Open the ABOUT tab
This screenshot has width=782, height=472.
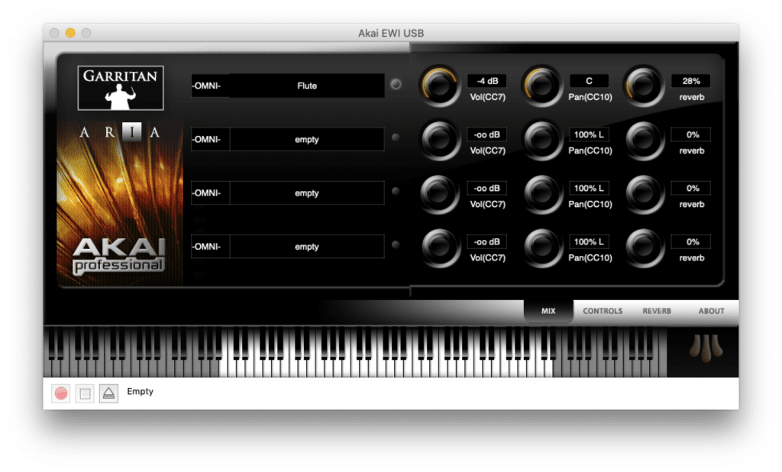coord(711,311)
